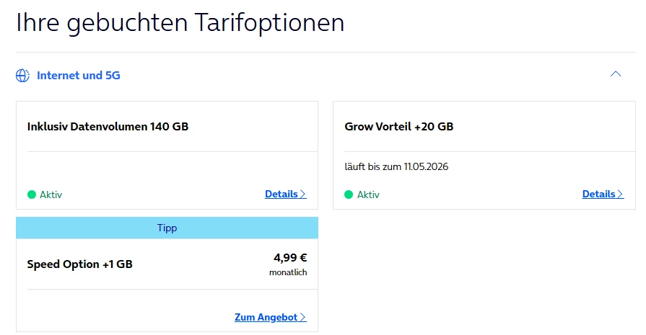Click the globe icon beside Internet und 5G
The image size is (646, 335).
[x=23, y=75]
